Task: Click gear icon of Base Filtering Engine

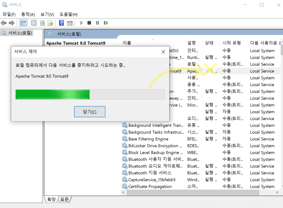Action: (125, 139)
